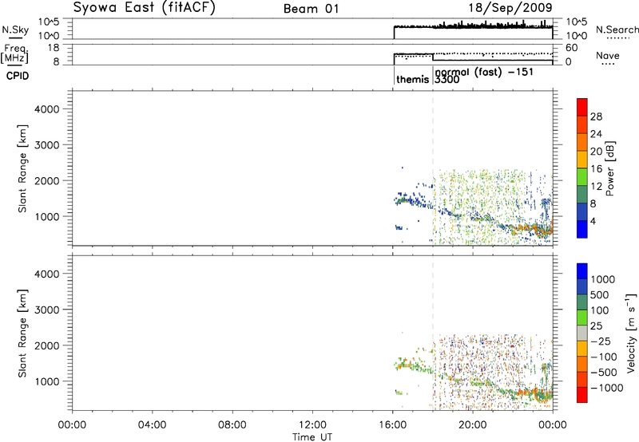Viewport: 639px width, 442px height.
Task: Click the "N.Search" legend label
Action: tap(617, 30)
